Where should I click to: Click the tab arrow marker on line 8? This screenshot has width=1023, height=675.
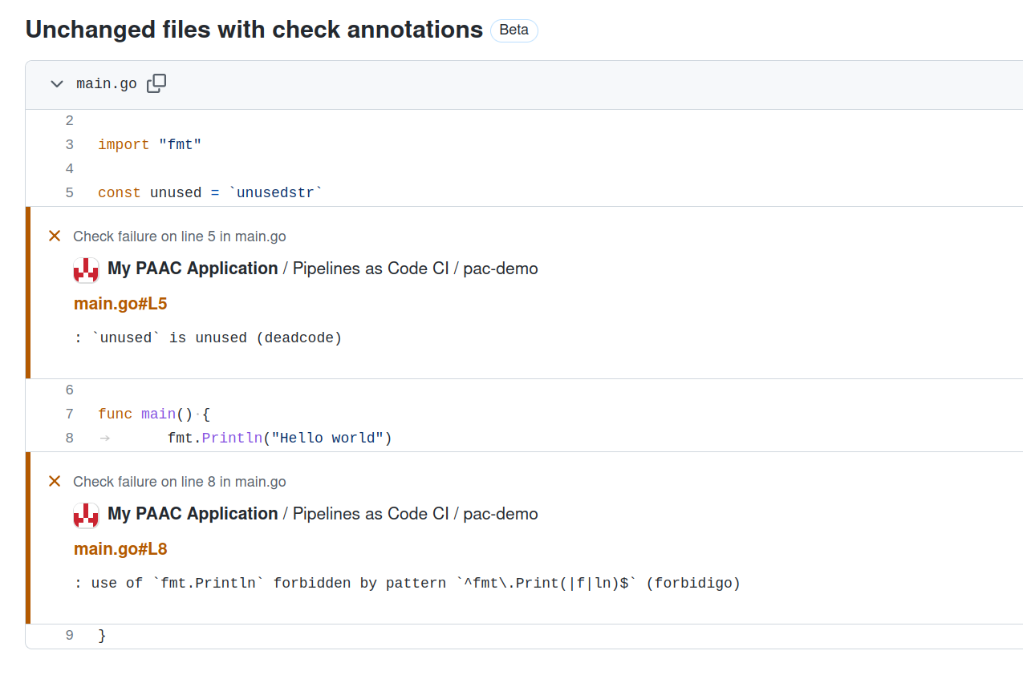[104, 438]
